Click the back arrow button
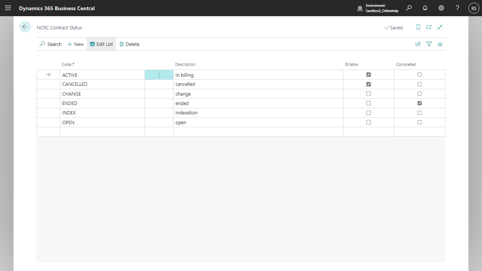This screenshot has width=482, height=271. pos(25,27)
